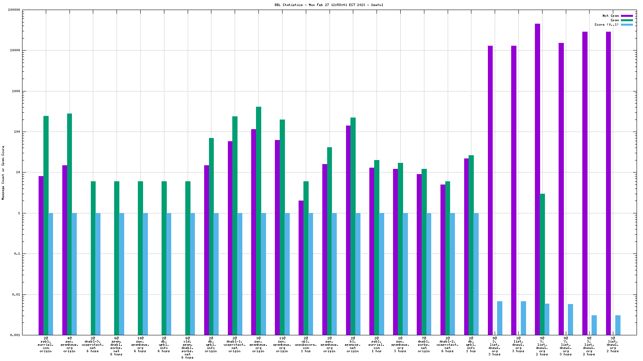Click green Spam bar for 9@ Y.list.dnswl.org 2 hops

click(x=542, y=264)
